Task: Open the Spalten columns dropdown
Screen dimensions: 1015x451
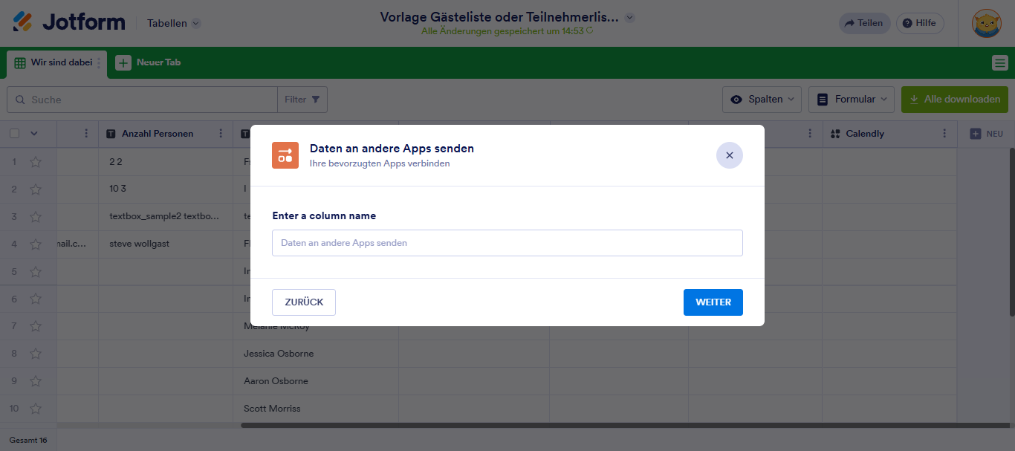Action: 762,100
